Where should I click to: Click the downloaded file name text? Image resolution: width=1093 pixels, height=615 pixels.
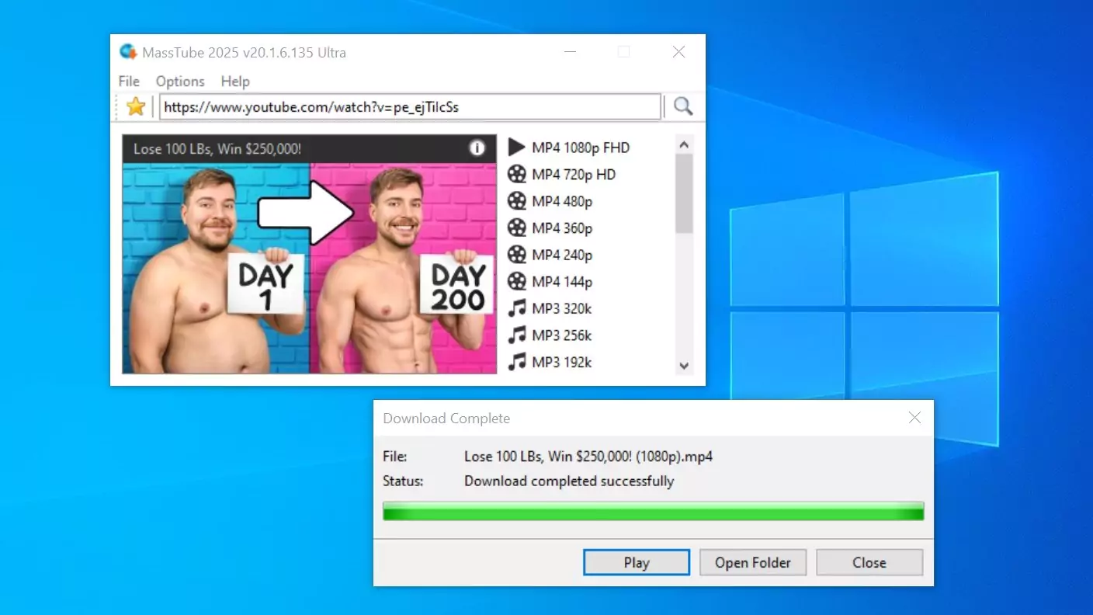(588, 457)
